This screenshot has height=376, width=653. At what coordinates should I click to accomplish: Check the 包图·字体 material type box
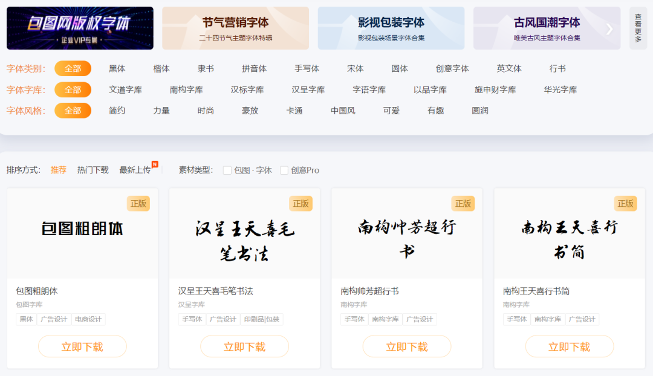227,170
